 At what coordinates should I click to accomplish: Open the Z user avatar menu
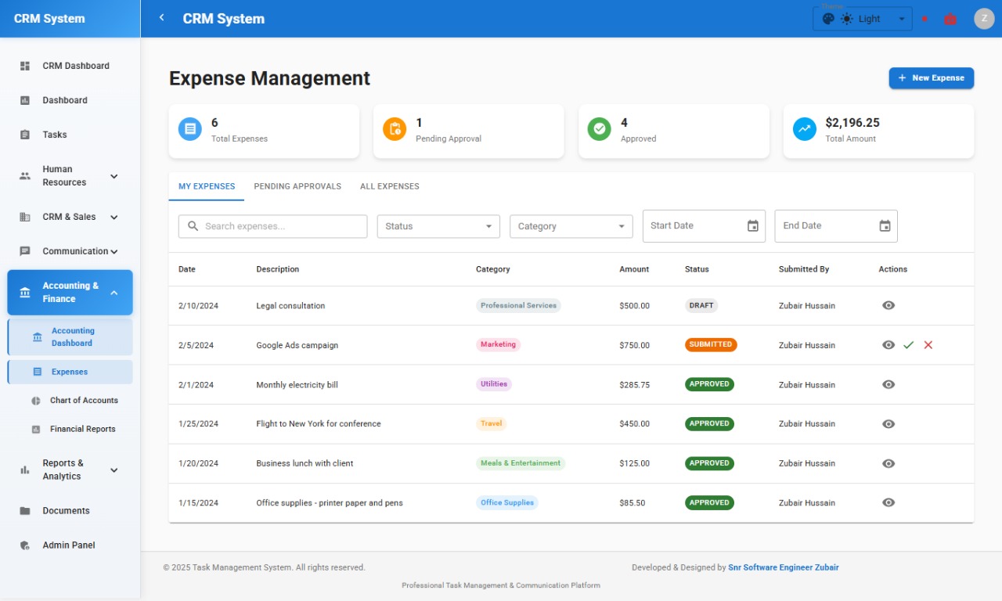(984, 19)
